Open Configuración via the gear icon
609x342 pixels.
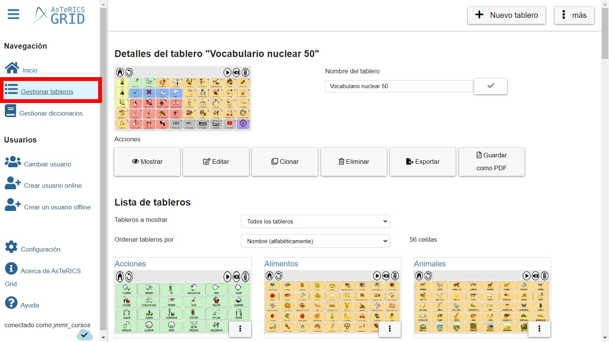(x=11, y=247)
